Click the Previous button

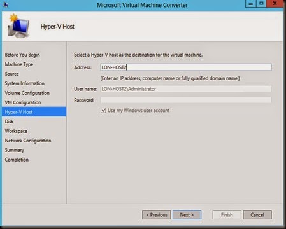click(157, 215)
